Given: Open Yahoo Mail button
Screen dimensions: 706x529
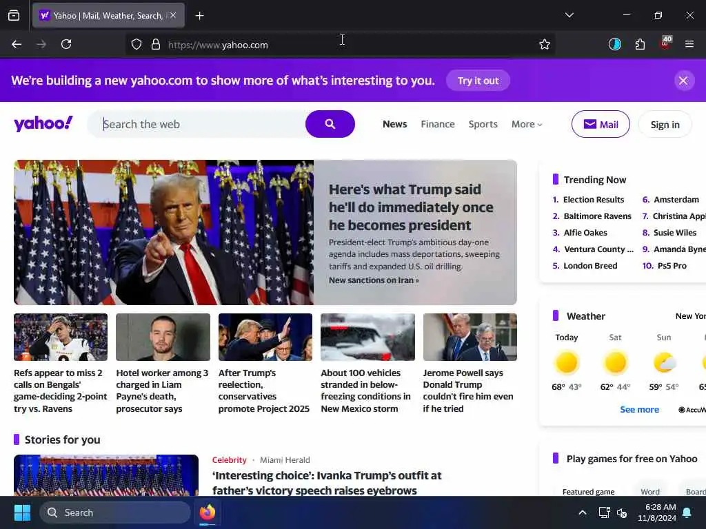Looking at the screenshot, I should (x=601, y=124).
